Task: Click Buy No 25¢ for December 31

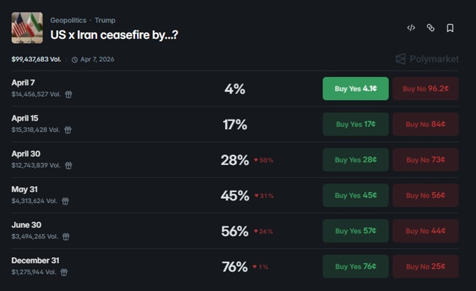Action: tap(425, 266)
